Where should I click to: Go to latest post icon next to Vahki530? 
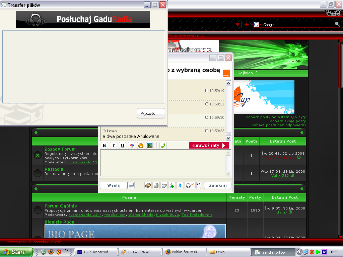(x=292, y=175)
